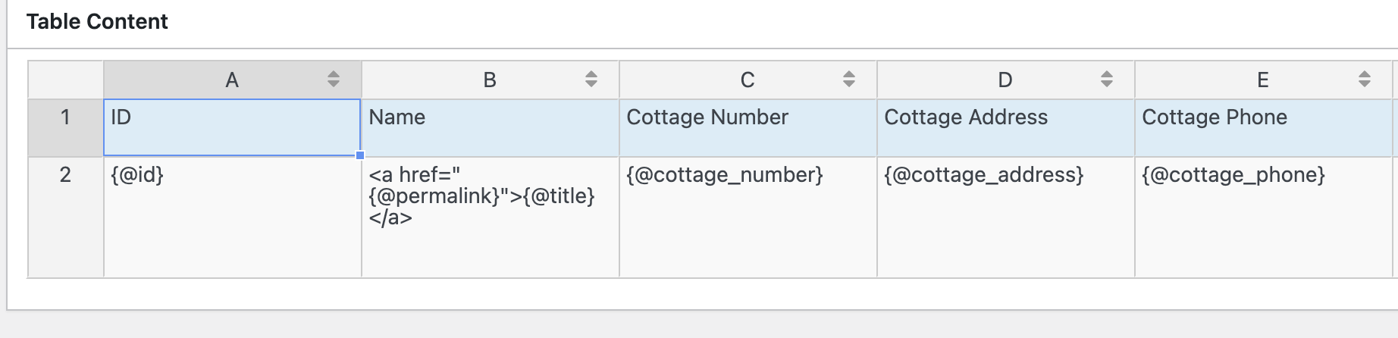Click the sort arrows in column C
This screenshot has width=1398, height=338.
[x=849, y=79]
